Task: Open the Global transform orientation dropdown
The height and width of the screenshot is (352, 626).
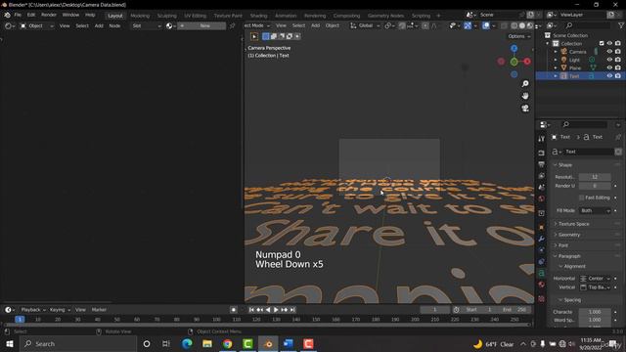Action: 365,25
